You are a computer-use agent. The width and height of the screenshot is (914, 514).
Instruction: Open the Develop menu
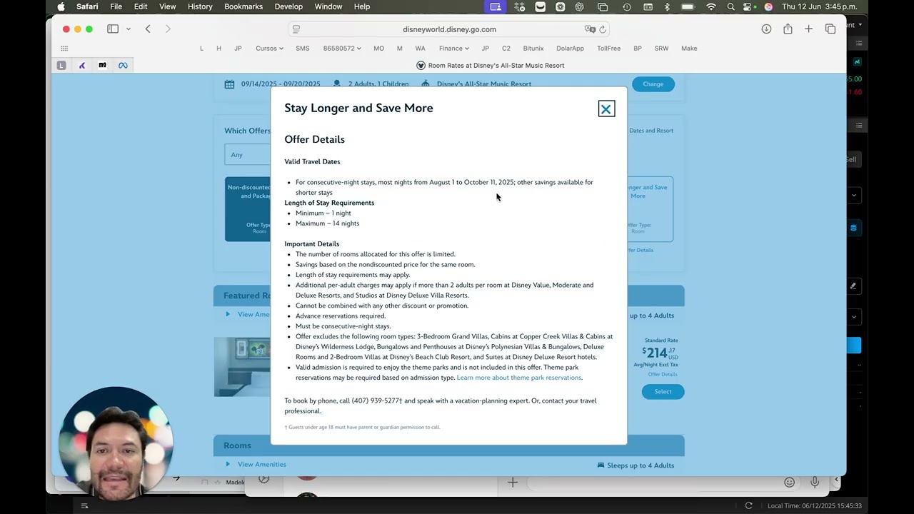click(288, 7)
